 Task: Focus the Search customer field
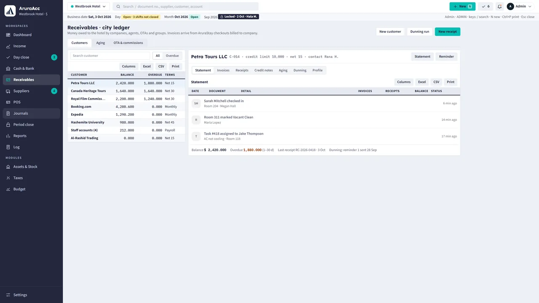click(x=110, y=56)
